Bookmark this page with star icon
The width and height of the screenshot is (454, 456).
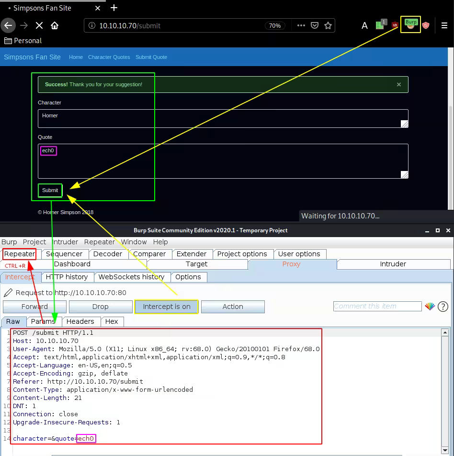click(328, 25)
